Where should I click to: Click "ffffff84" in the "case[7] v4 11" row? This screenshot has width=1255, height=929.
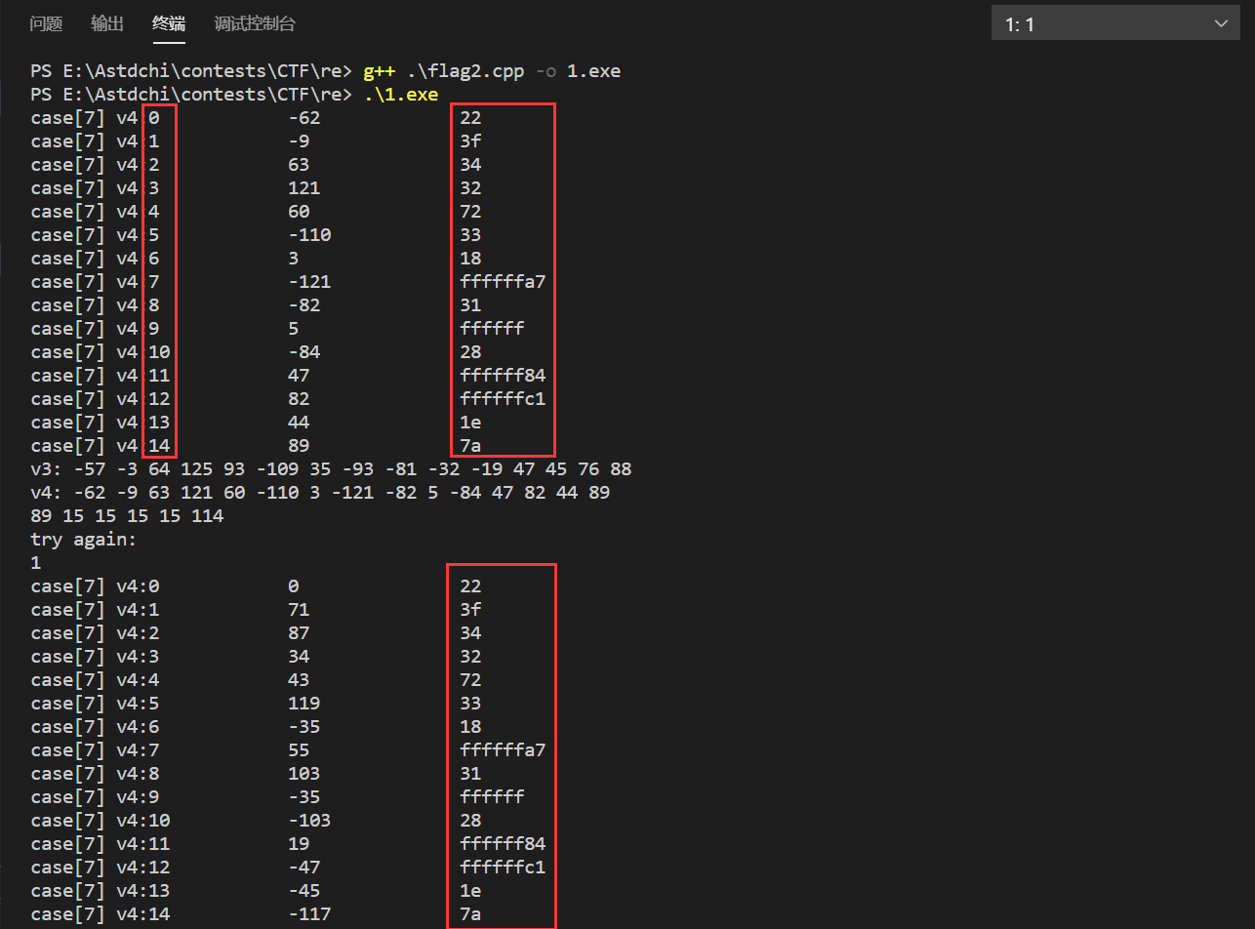coord(503,376)
